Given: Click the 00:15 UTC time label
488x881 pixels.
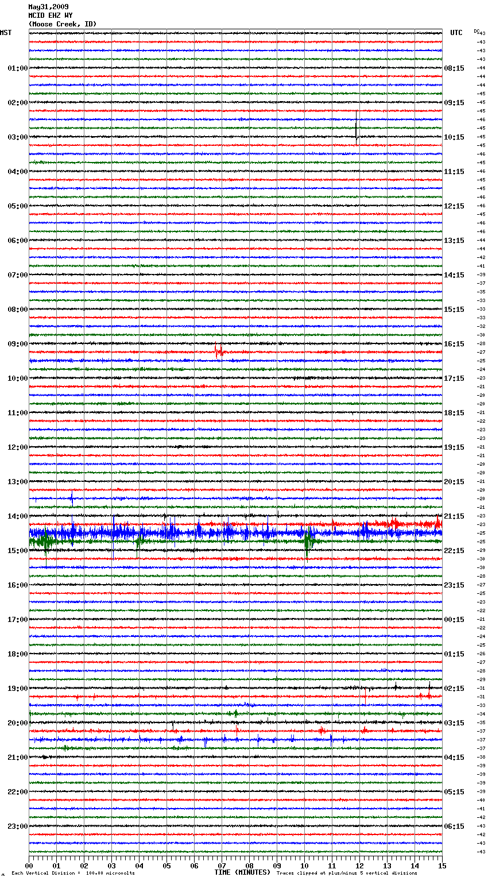Looking at the screenshot, I should [x=454, y=620].
